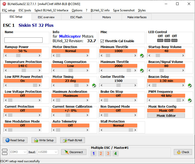
Task: Select ESC number 4
Action: pos(115,153)
